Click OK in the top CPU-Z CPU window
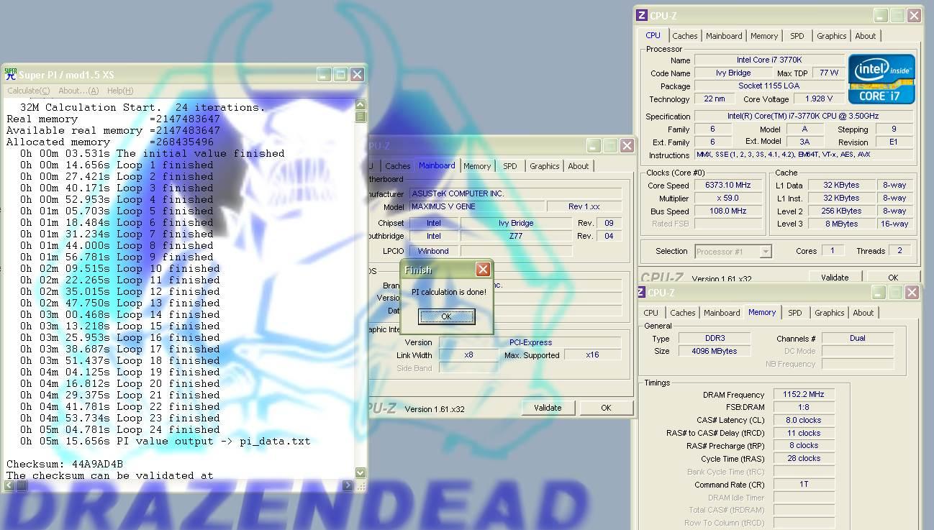This screenshot has height=530, width=934. [893, 278]
